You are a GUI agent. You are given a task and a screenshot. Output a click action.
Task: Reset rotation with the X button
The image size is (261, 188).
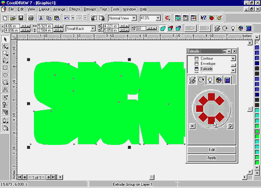[192, 126]
